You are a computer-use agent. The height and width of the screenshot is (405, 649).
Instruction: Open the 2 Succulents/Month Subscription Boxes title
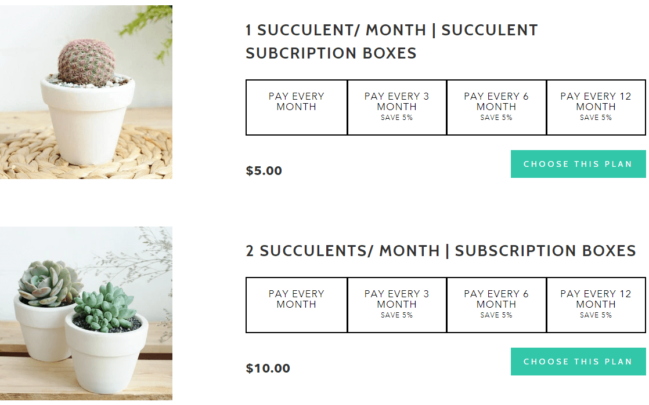click(441, 251)
